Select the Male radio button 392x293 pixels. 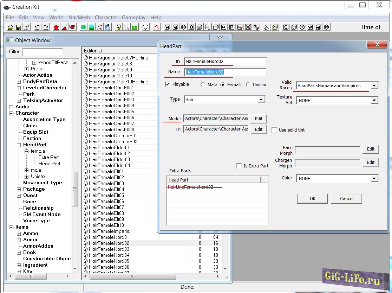pos(203,85)
